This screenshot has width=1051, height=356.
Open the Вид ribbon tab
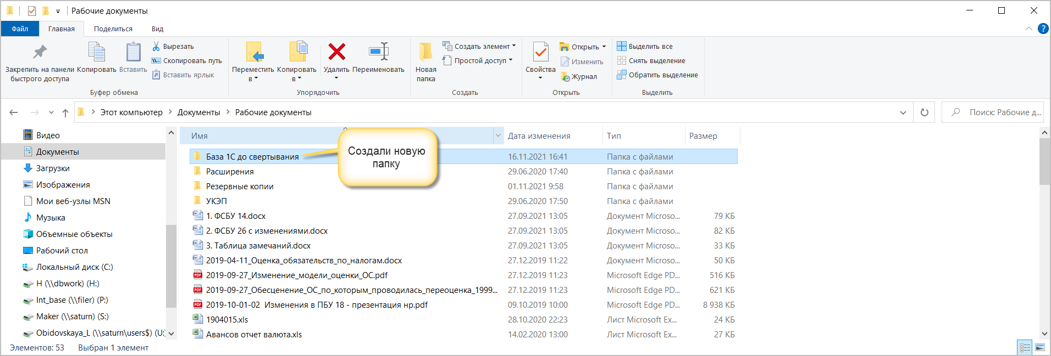tap(157, 29)
